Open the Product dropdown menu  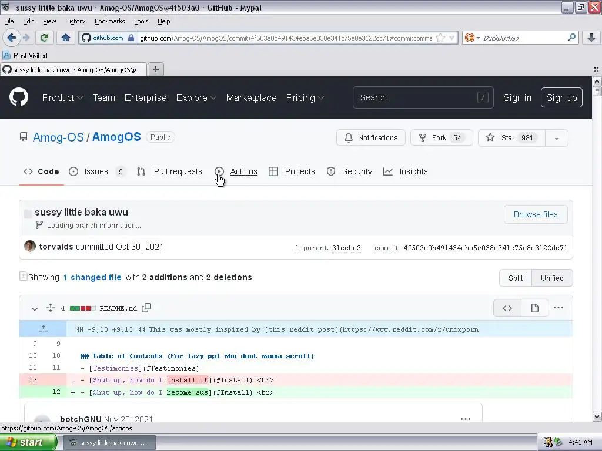pyautogui.click(x=62, y=98)
